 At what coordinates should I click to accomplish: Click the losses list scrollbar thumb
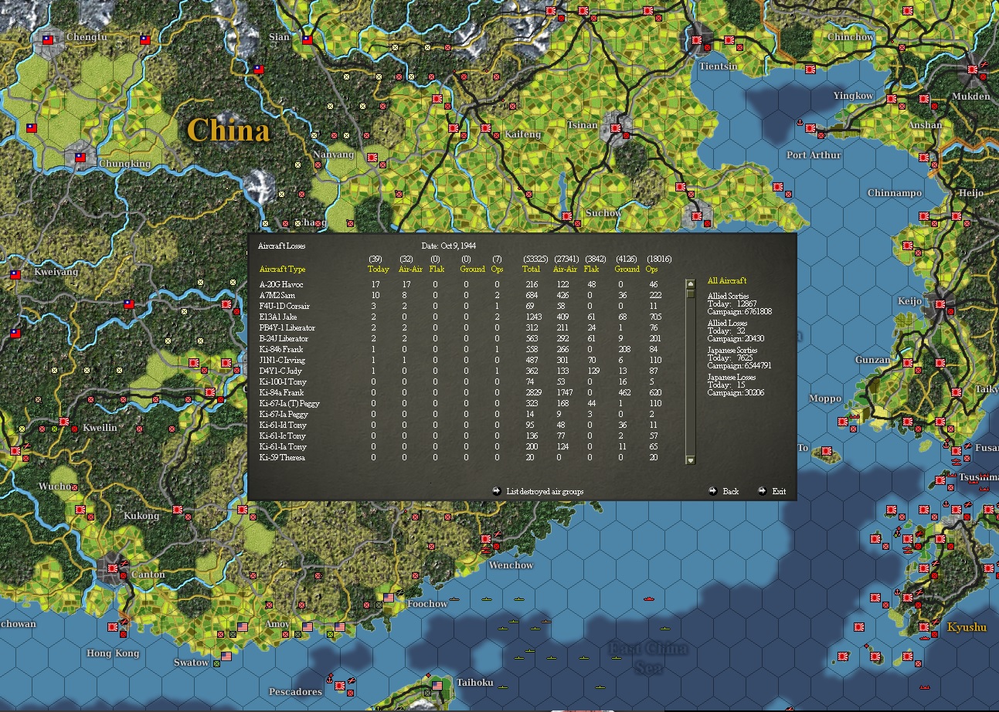[691, 293]
